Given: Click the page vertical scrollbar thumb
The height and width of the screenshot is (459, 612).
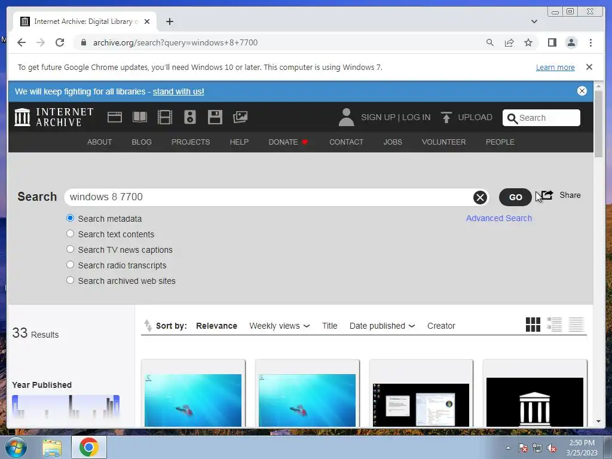Looking at the screenshot, I should 598,123.
